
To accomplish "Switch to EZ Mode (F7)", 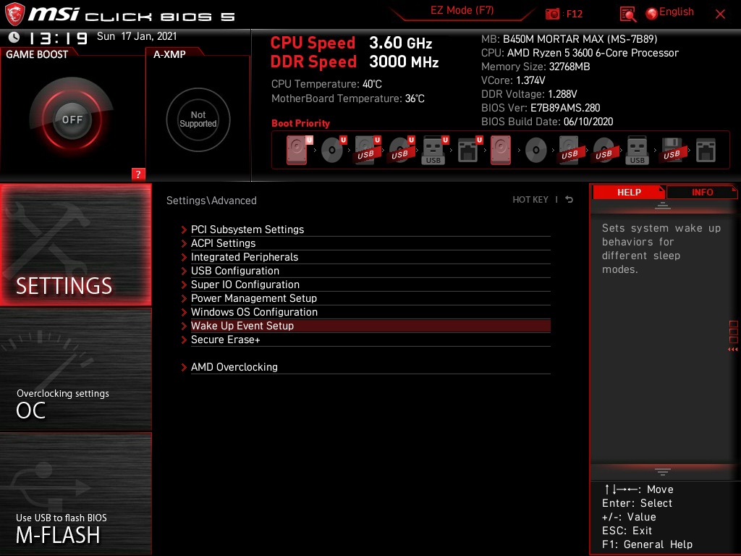I will point(462,10).
